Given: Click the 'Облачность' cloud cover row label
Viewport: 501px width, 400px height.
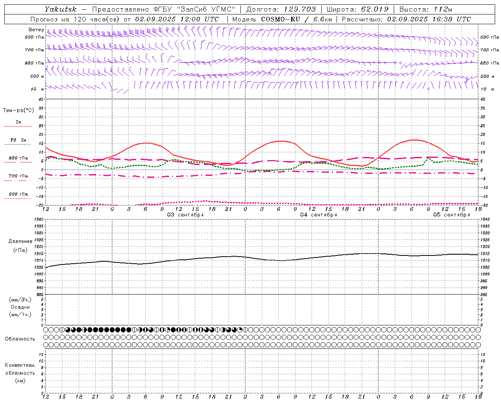Looking at the screenshot, I should point(20,339).
